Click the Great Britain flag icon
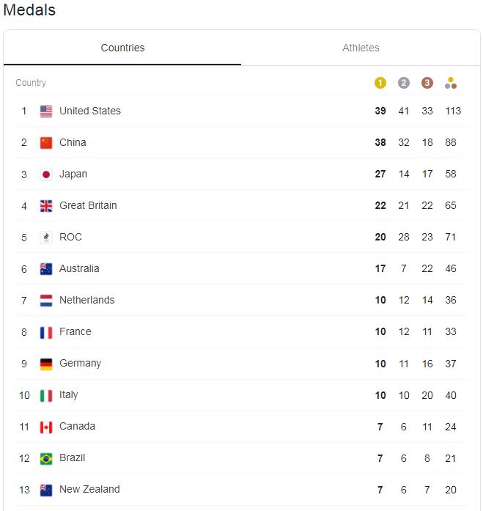Image resolution: width=483 pixels, height=511 pixels. pyautogui.click(x=46, y=206)
